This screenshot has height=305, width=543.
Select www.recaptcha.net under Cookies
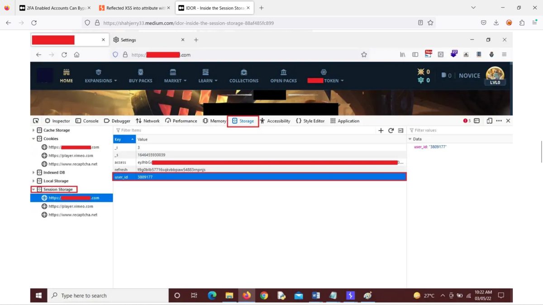point(73,164)
